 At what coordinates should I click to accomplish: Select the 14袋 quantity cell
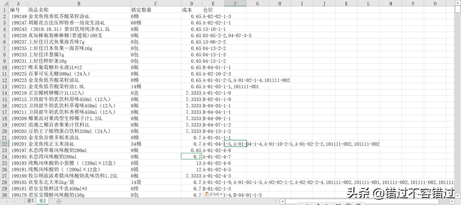pos(156,182)
